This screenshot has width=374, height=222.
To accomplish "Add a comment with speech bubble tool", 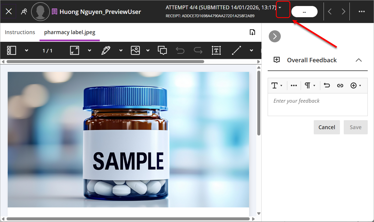I will coord(162,50).
